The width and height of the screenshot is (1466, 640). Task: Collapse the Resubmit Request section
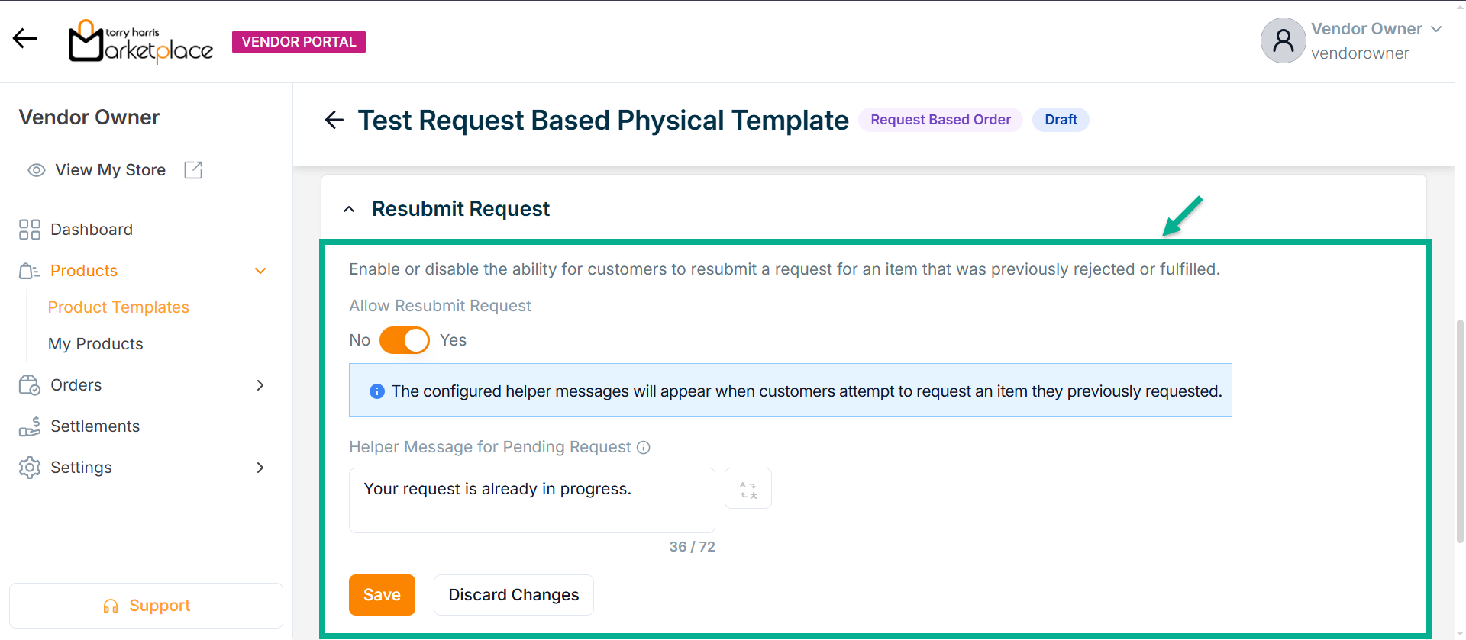click(x=349, y=210)
